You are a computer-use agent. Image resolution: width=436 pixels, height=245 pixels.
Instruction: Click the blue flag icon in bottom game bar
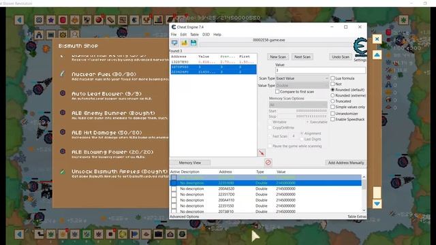click(134, 234)
